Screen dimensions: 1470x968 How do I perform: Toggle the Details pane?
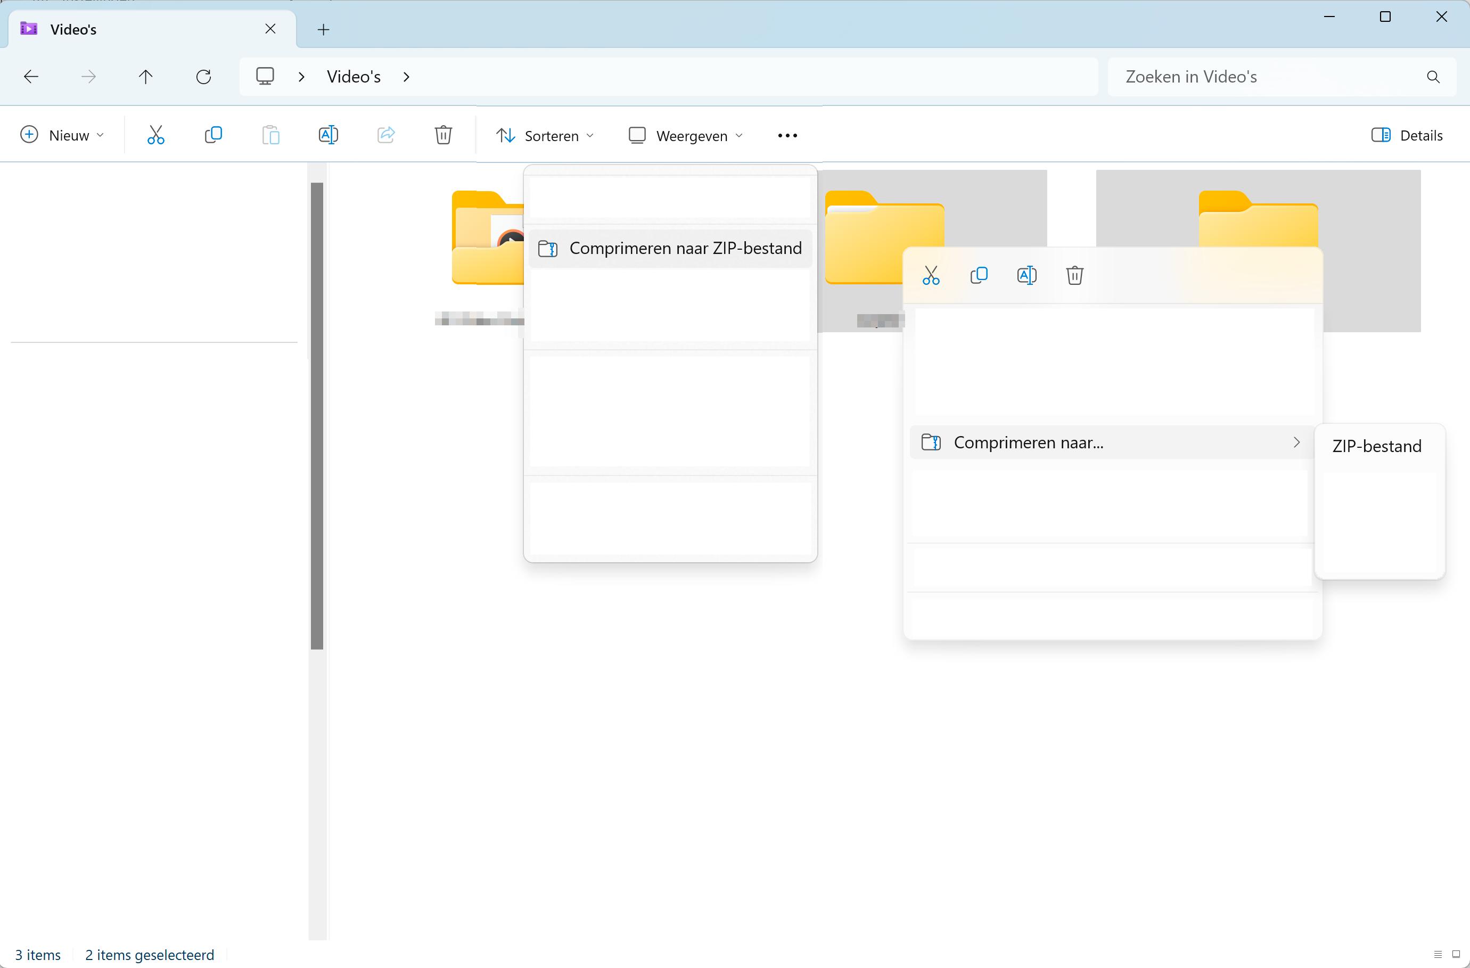1407,135
